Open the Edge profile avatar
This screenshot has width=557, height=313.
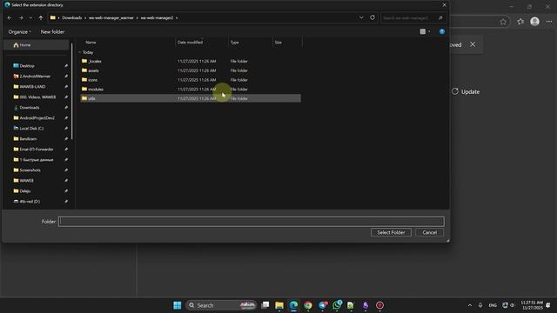[x=534, y=22]
